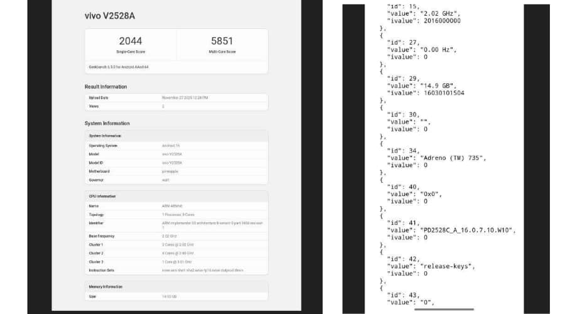565x314 pixels.
Task: Click the single-core score 2044
Action: tap(131, 41)
